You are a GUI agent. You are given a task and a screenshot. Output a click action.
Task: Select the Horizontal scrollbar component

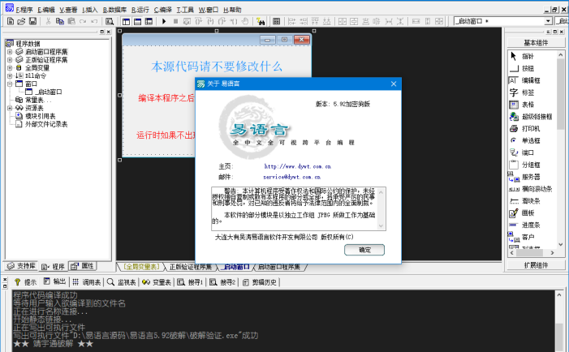coord(530,189)
